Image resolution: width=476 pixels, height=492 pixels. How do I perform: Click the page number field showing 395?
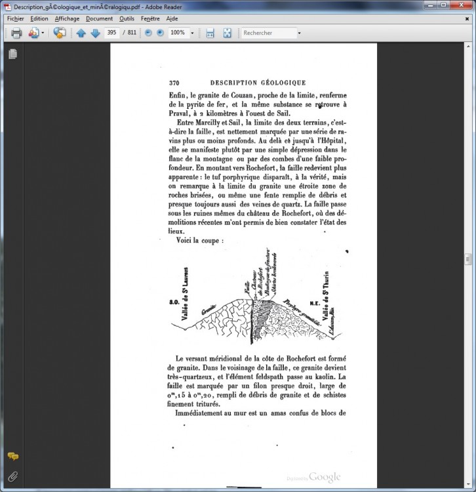pyautogui.click(x=111, y=33)
